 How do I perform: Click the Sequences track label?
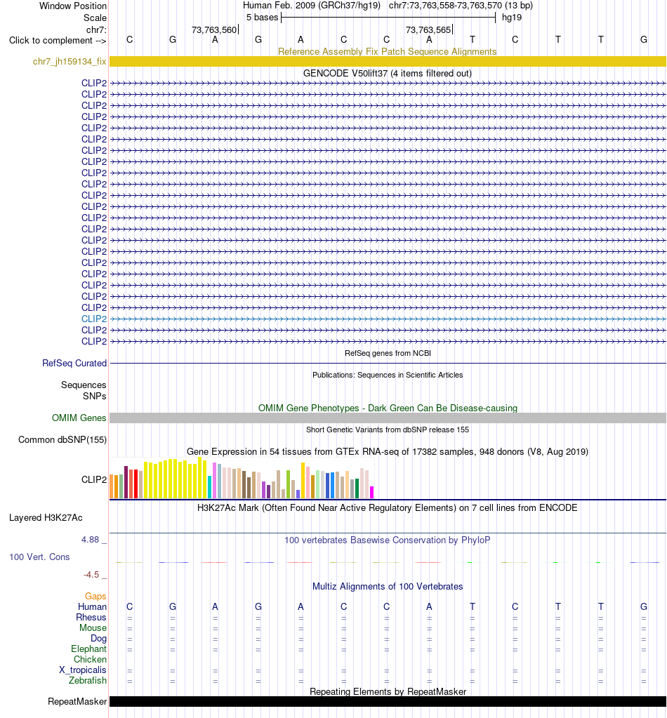click(84, 385)
